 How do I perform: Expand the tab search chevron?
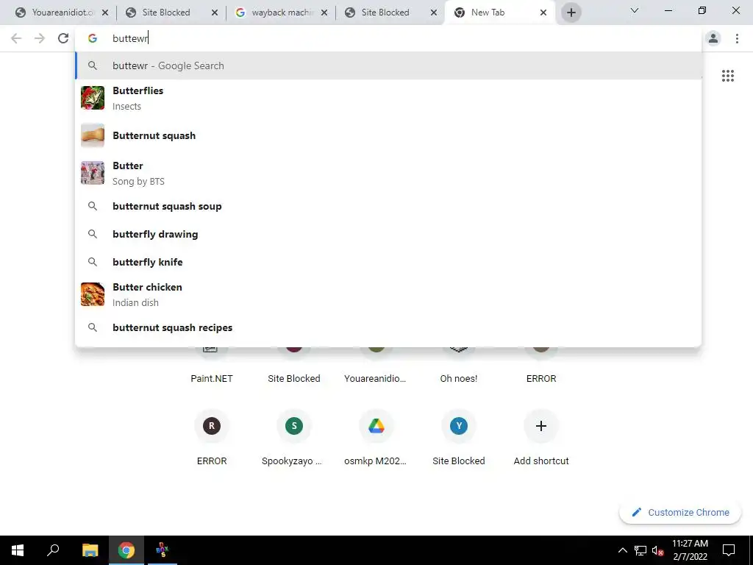pos(635,10)
